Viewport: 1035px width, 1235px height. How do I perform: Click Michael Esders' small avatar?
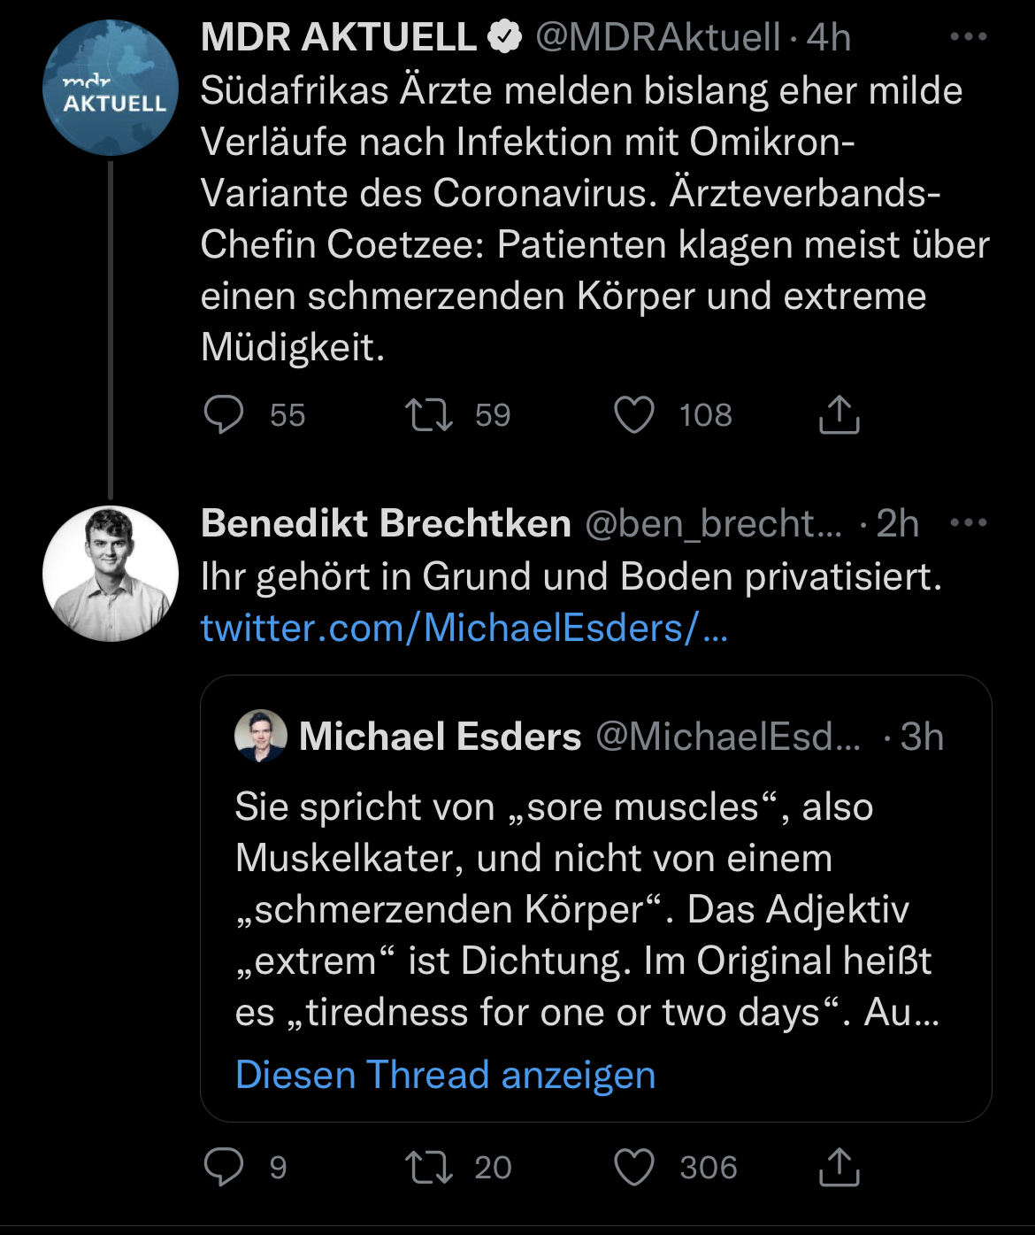pyautogui.click(x=261, y=736)
